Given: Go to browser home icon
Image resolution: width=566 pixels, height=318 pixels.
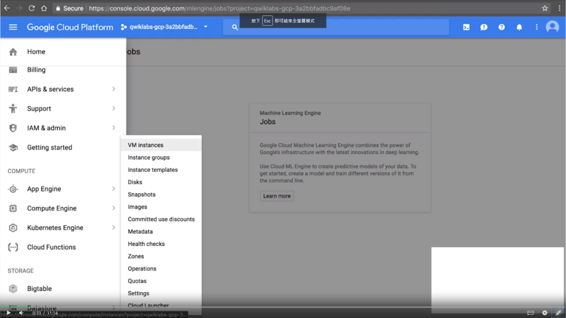Looking at the screenshot, I should 44,8.
